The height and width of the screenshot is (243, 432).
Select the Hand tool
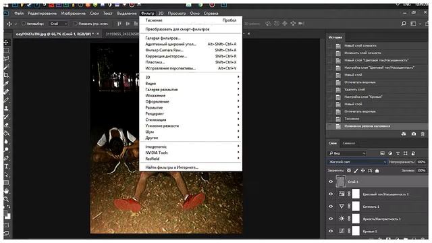[6, 191]
